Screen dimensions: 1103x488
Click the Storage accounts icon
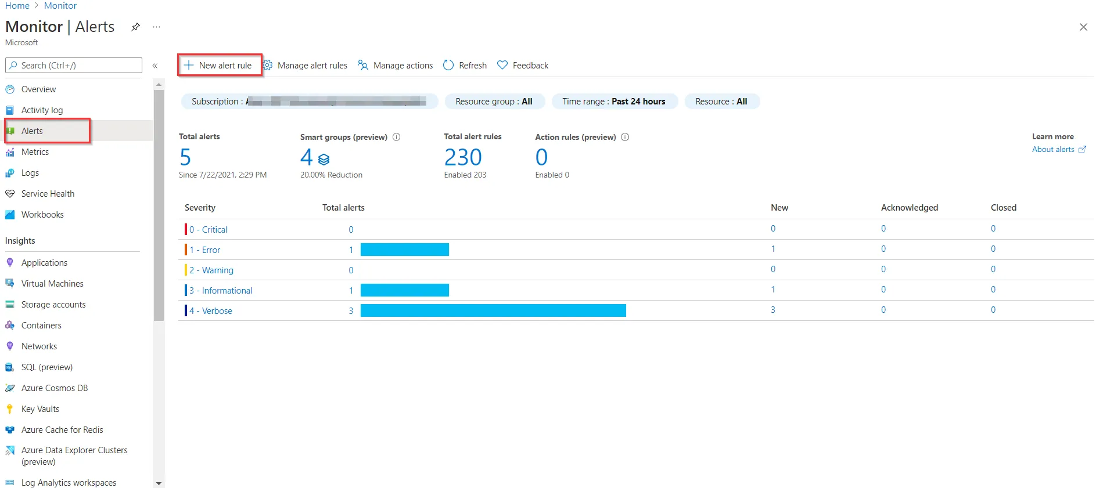(10, 305)
